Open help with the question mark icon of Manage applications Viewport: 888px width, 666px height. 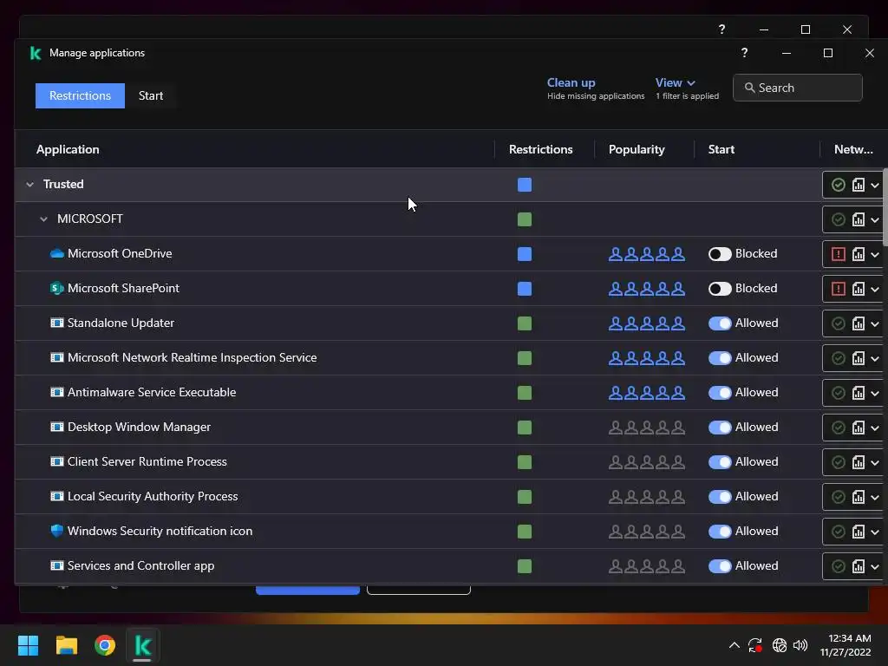744,53
